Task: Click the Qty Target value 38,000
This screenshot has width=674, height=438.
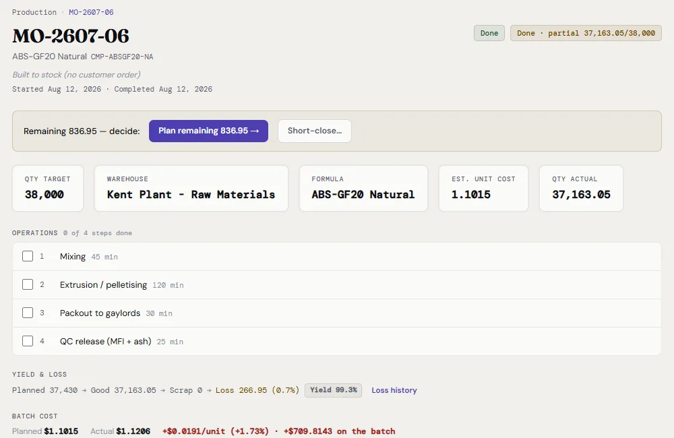Action: [x=44, y=195]
